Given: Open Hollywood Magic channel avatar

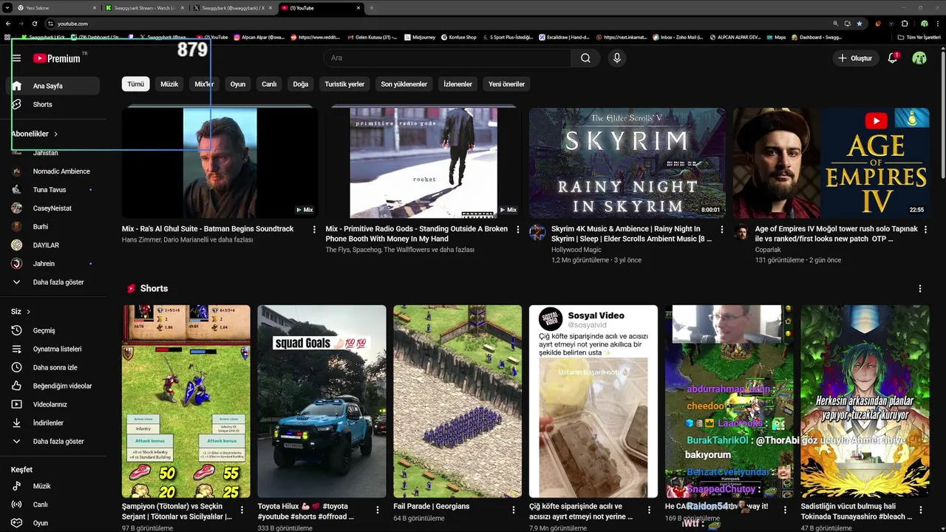Looking at the screenshot, I should [537, 233].
